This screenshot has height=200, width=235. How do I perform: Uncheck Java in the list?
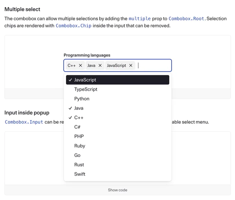[117, 108]
